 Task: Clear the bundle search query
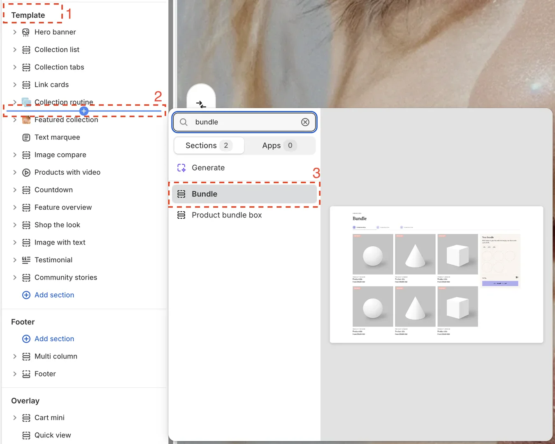pos(305,122)
